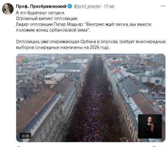Open the sign-language interpreter inset
The height and width of the screenshot is (147, 168).
coord(150,126)
